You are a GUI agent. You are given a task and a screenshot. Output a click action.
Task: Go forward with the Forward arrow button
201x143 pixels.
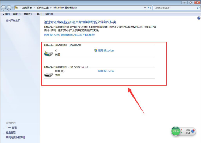tap(9, 8)
